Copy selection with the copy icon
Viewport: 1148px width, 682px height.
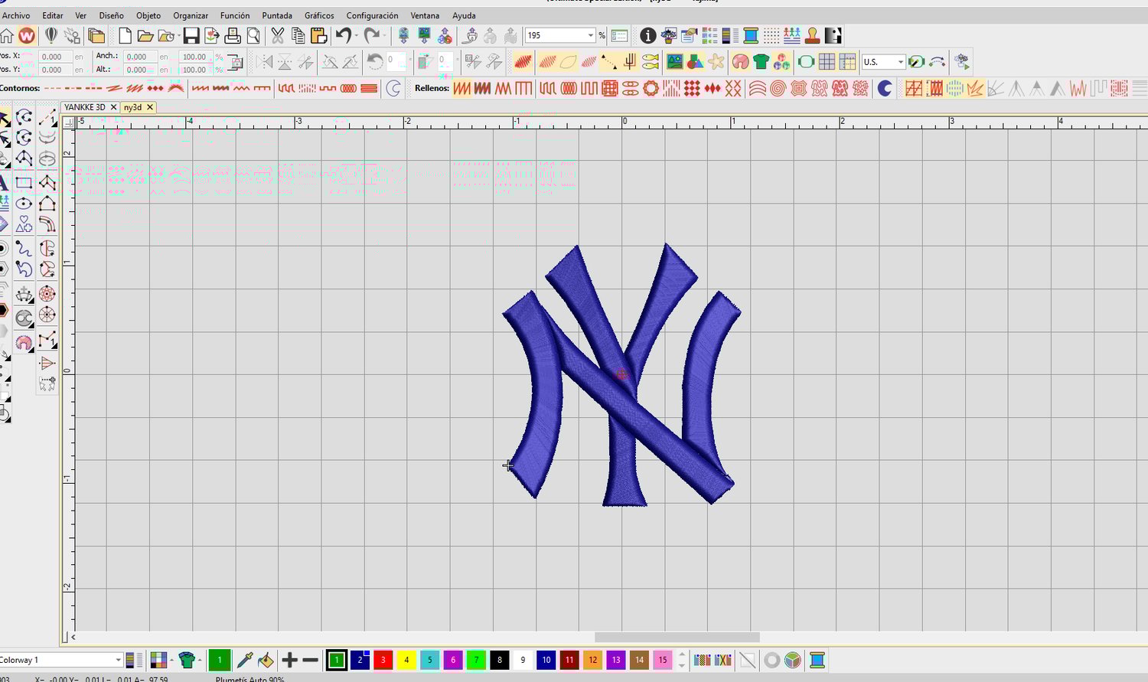[x=298, y=35]
